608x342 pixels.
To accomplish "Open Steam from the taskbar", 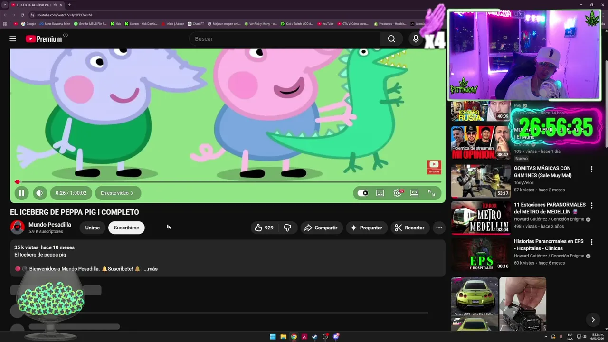I will [x=315, y=337].
